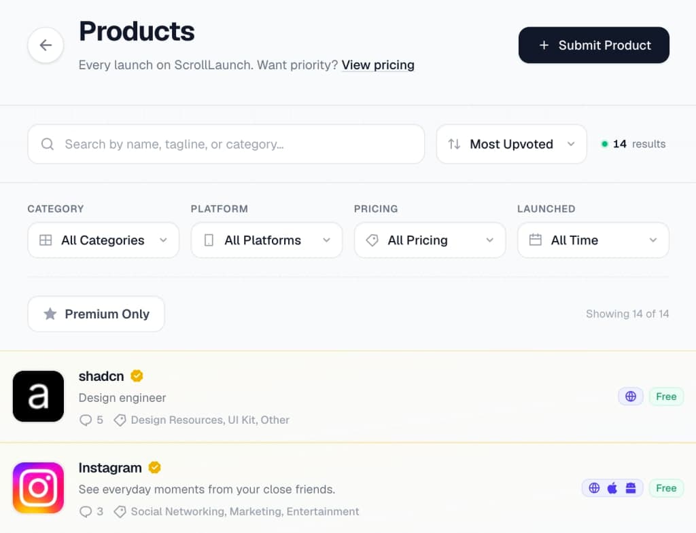The height and width of the screenshot is (533, 696).
Task: Click the verified badge next to shadcn
Action: pos(137,375)
